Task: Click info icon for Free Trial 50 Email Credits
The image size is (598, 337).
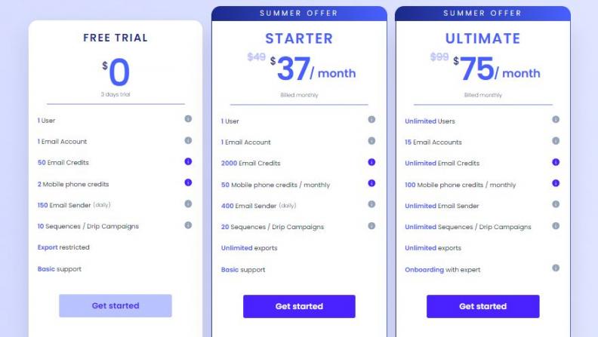Action: pyautogui.click(x=188, y=161)
